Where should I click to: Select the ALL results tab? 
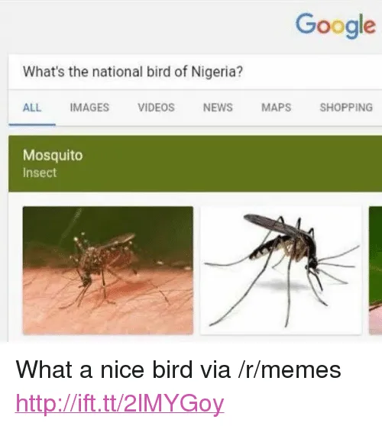pyautogui.click(x=32, y=108)
